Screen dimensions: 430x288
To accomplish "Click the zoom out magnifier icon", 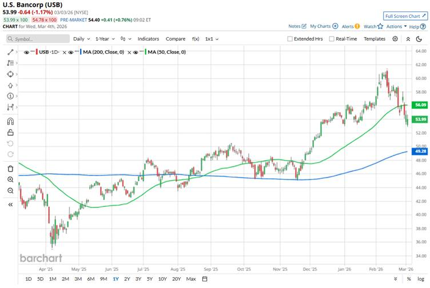I will point(11,190).
